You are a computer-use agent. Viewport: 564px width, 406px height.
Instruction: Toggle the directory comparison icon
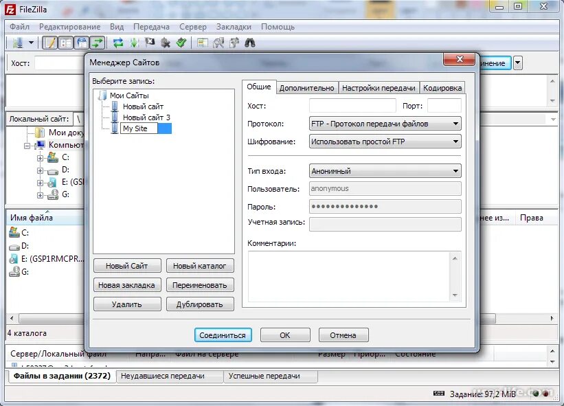click(218, 43)
